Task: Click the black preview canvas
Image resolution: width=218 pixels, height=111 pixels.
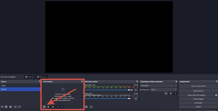Action: (x=109, y=37)
